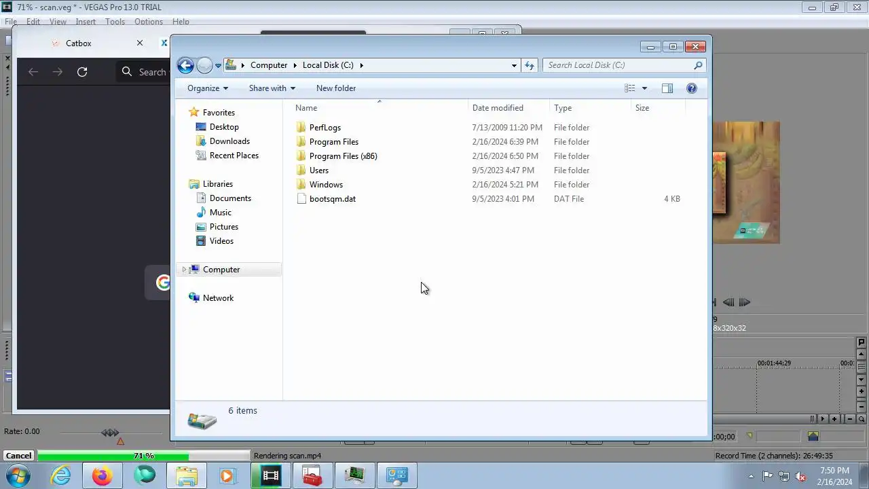The height and width of the screenshot is (489, 869).
Task: Open the More view options arrow
Action: [x=644, y=88]
